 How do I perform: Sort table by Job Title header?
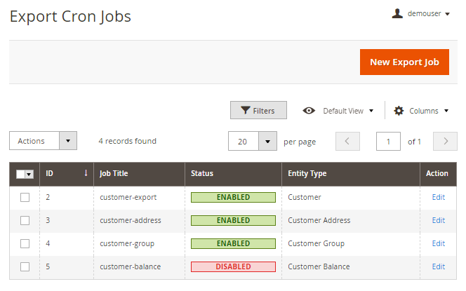tap(114, 173)
